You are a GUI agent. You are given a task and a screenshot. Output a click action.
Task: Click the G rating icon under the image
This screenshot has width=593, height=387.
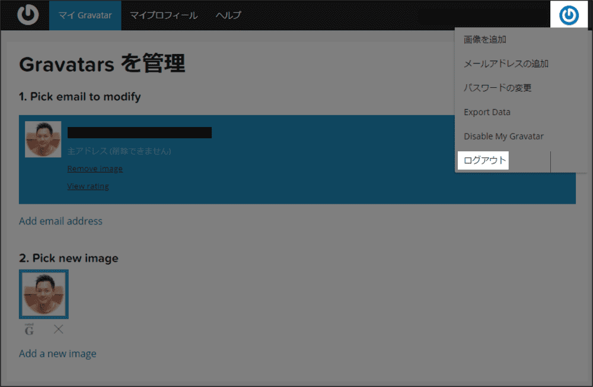coord(29,330)
